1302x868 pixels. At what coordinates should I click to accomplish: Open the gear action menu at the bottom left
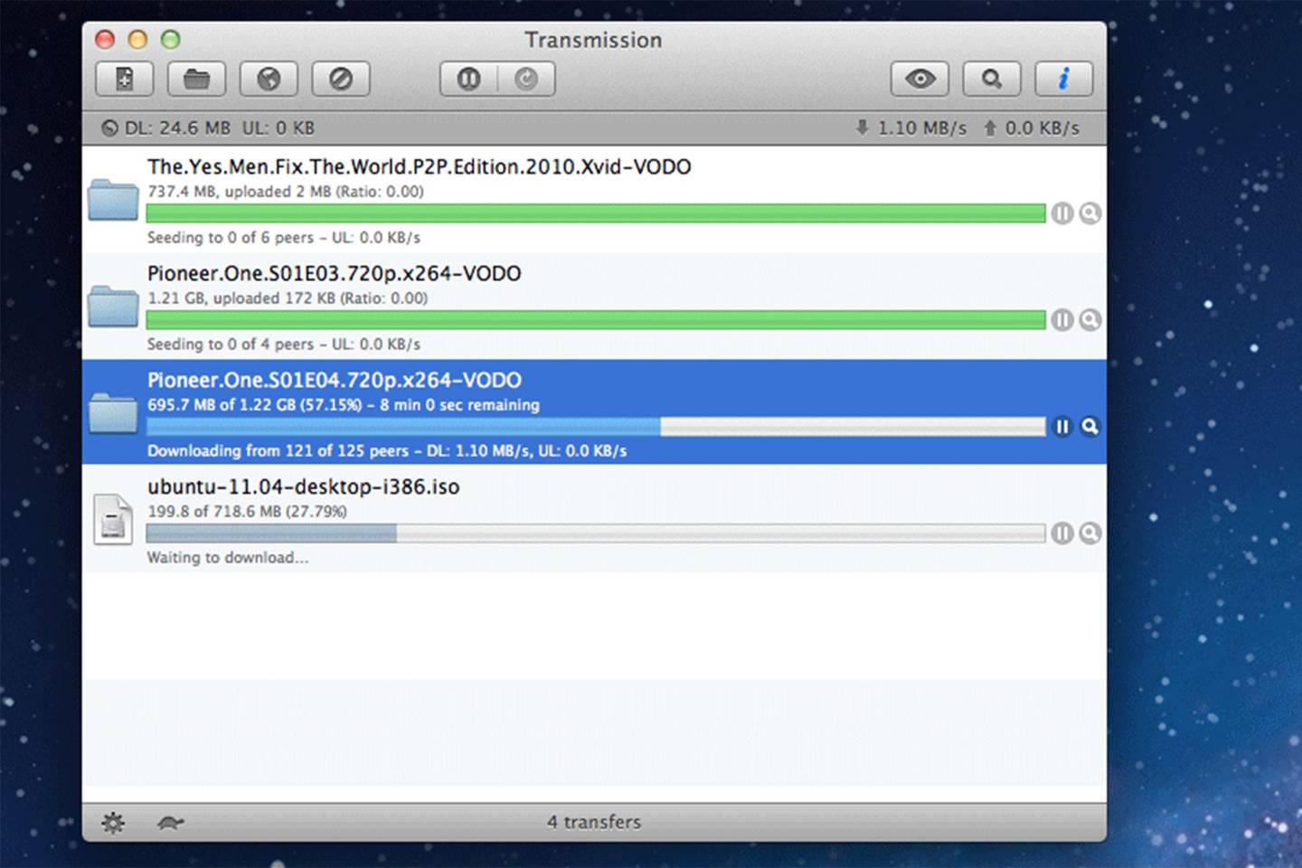113,823
